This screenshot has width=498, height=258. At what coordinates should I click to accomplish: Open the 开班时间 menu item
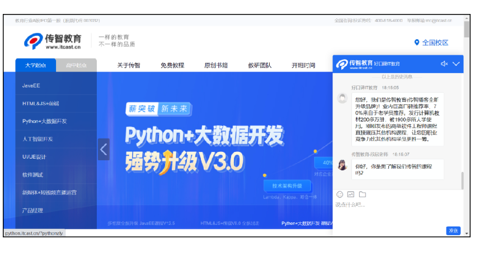click(303, 65)
